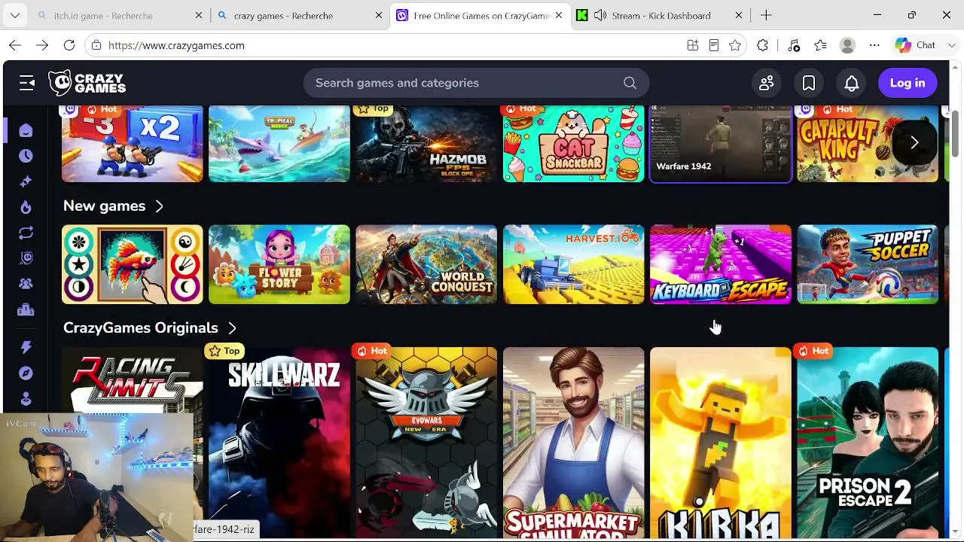Open the Keyboard Escape game thumbnail
The height and width of the screenshot is (542, 964).
(721, 264)
